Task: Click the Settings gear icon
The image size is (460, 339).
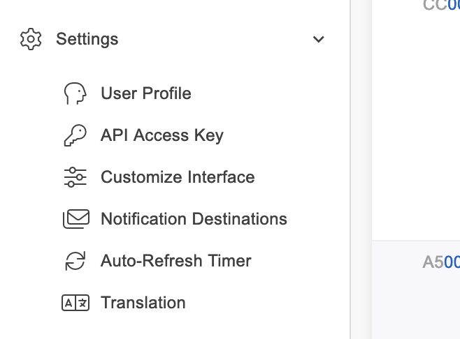Action: tap(31, 39)
